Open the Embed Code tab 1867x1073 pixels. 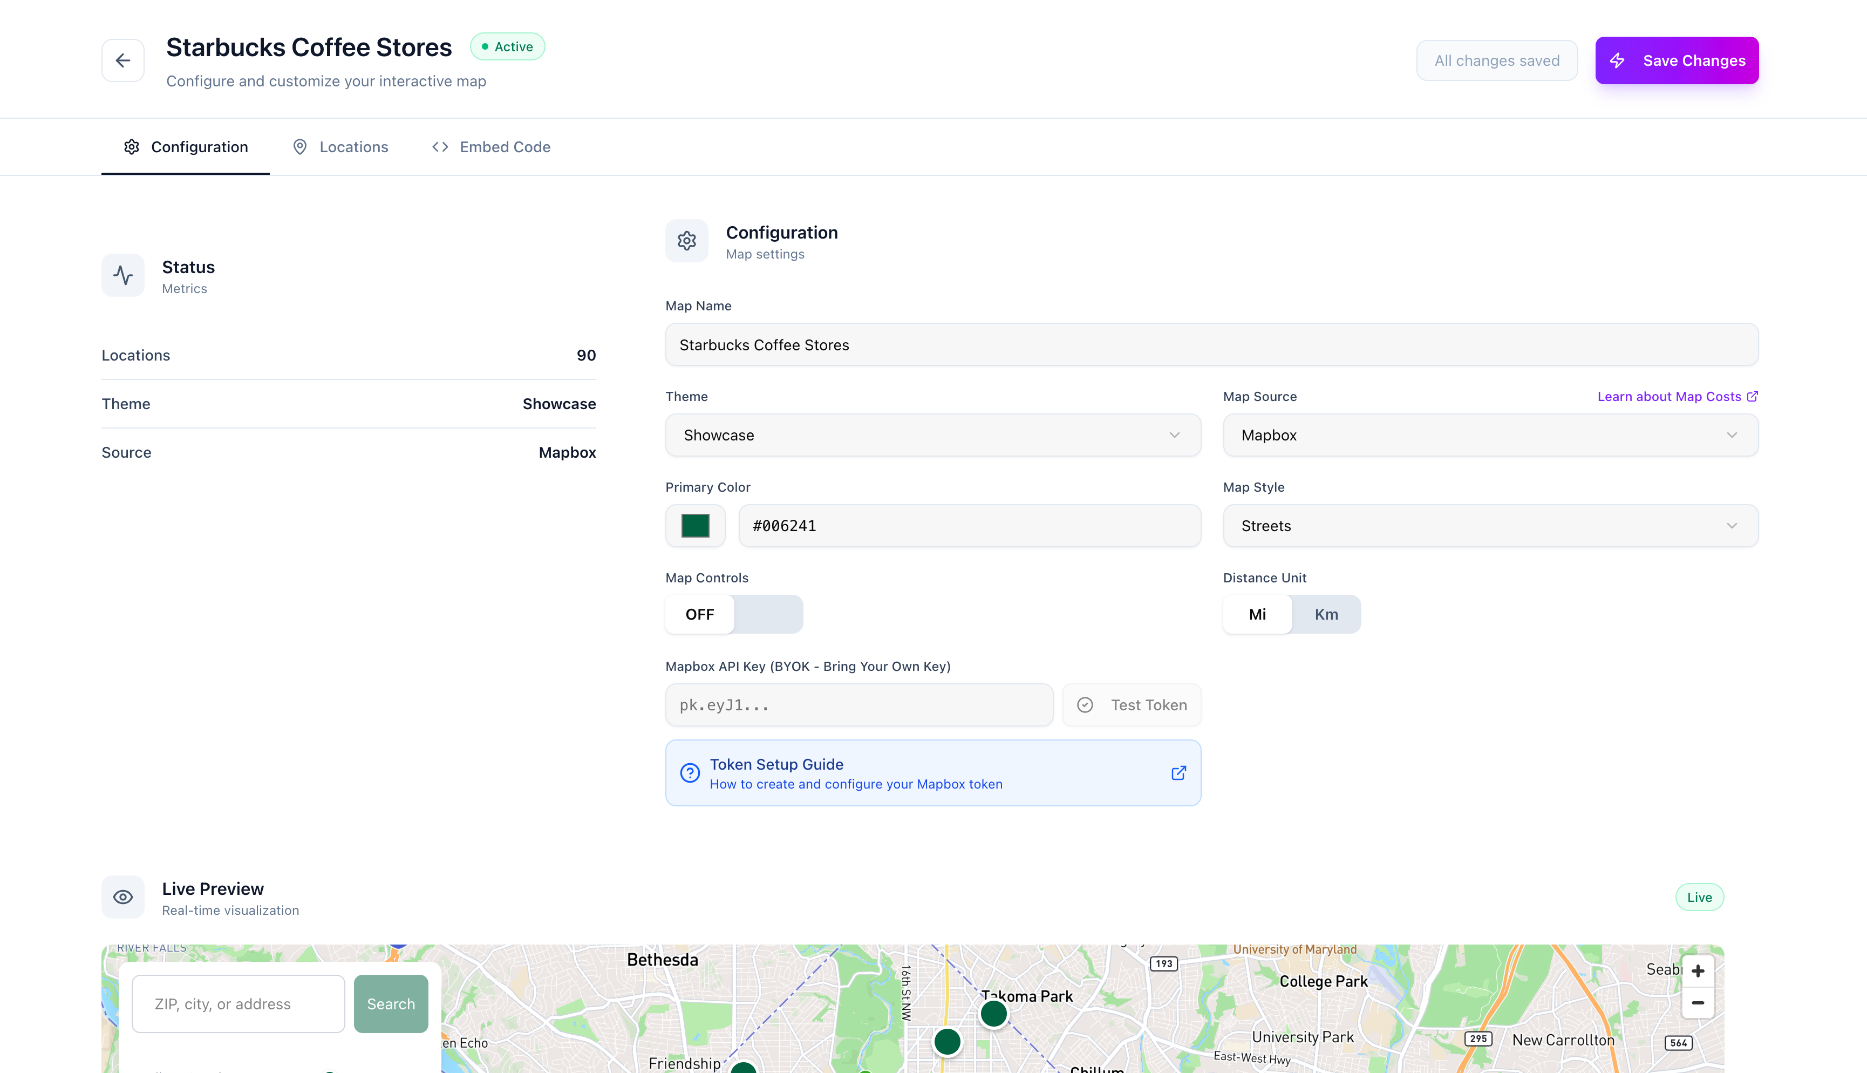click(x=490, y=147)
